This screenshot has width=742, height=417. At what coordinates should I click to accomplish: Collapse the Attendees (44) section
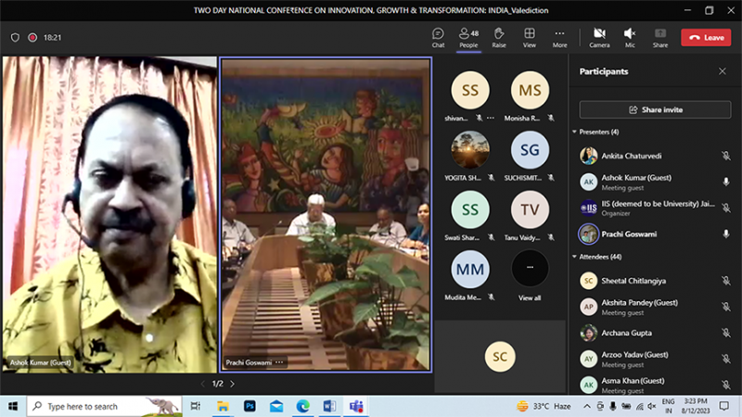[575, 257]
